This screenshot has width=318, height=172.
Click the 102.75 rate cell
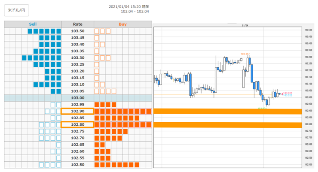click(x=78, y=131)
